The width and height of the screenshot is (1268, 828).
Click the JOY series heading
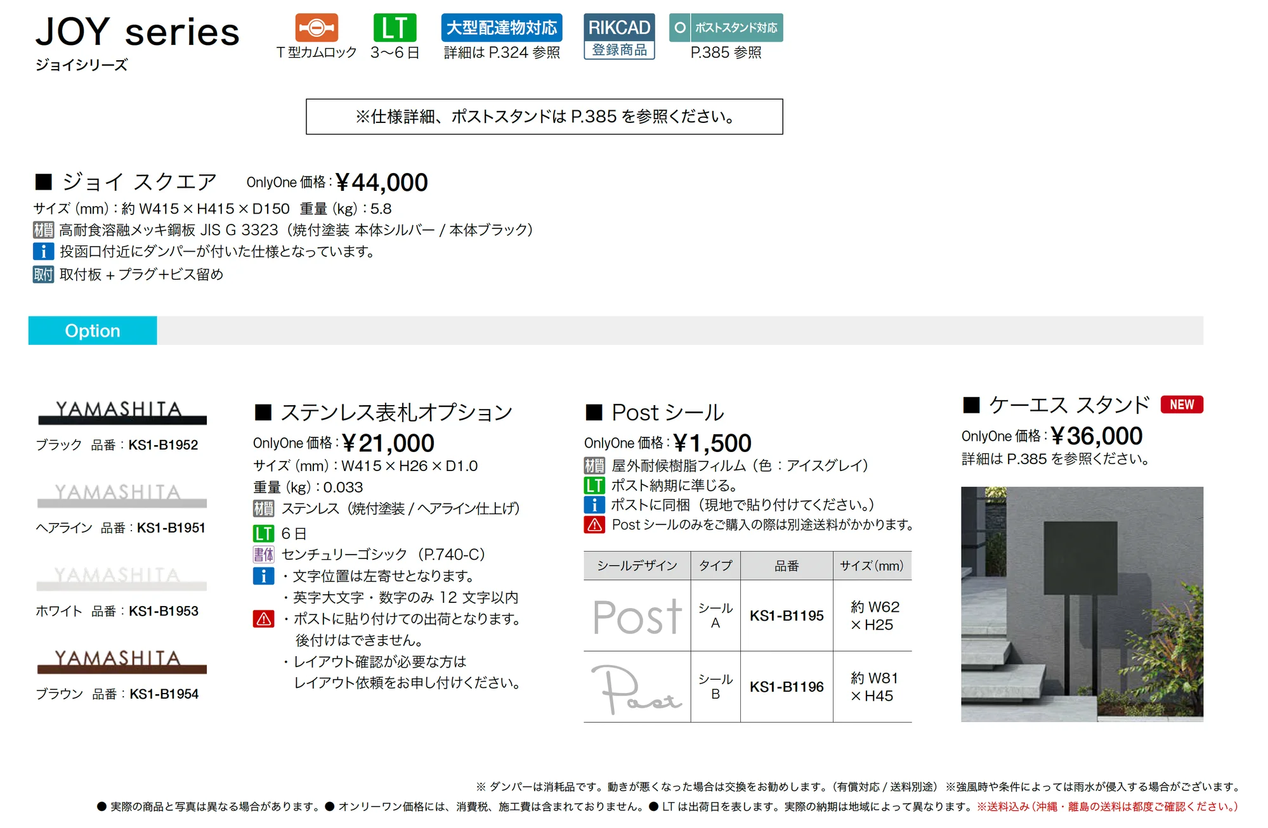(x=138, y=32)
